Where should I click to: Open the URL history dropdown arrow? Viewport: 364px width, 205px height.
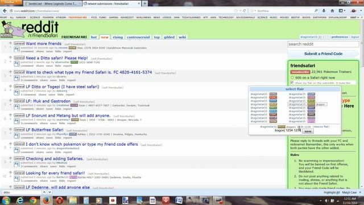pos(241,11)
